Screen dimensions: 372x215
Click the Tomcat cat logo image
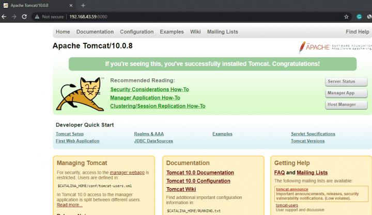pos(80,94)
